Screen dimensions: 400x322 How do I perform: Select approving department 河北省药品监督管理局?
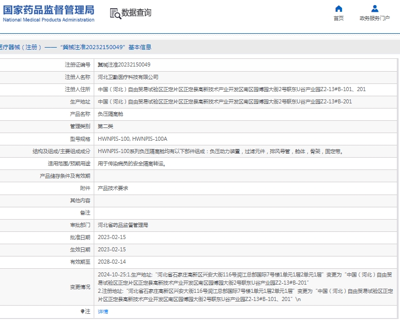123,225
